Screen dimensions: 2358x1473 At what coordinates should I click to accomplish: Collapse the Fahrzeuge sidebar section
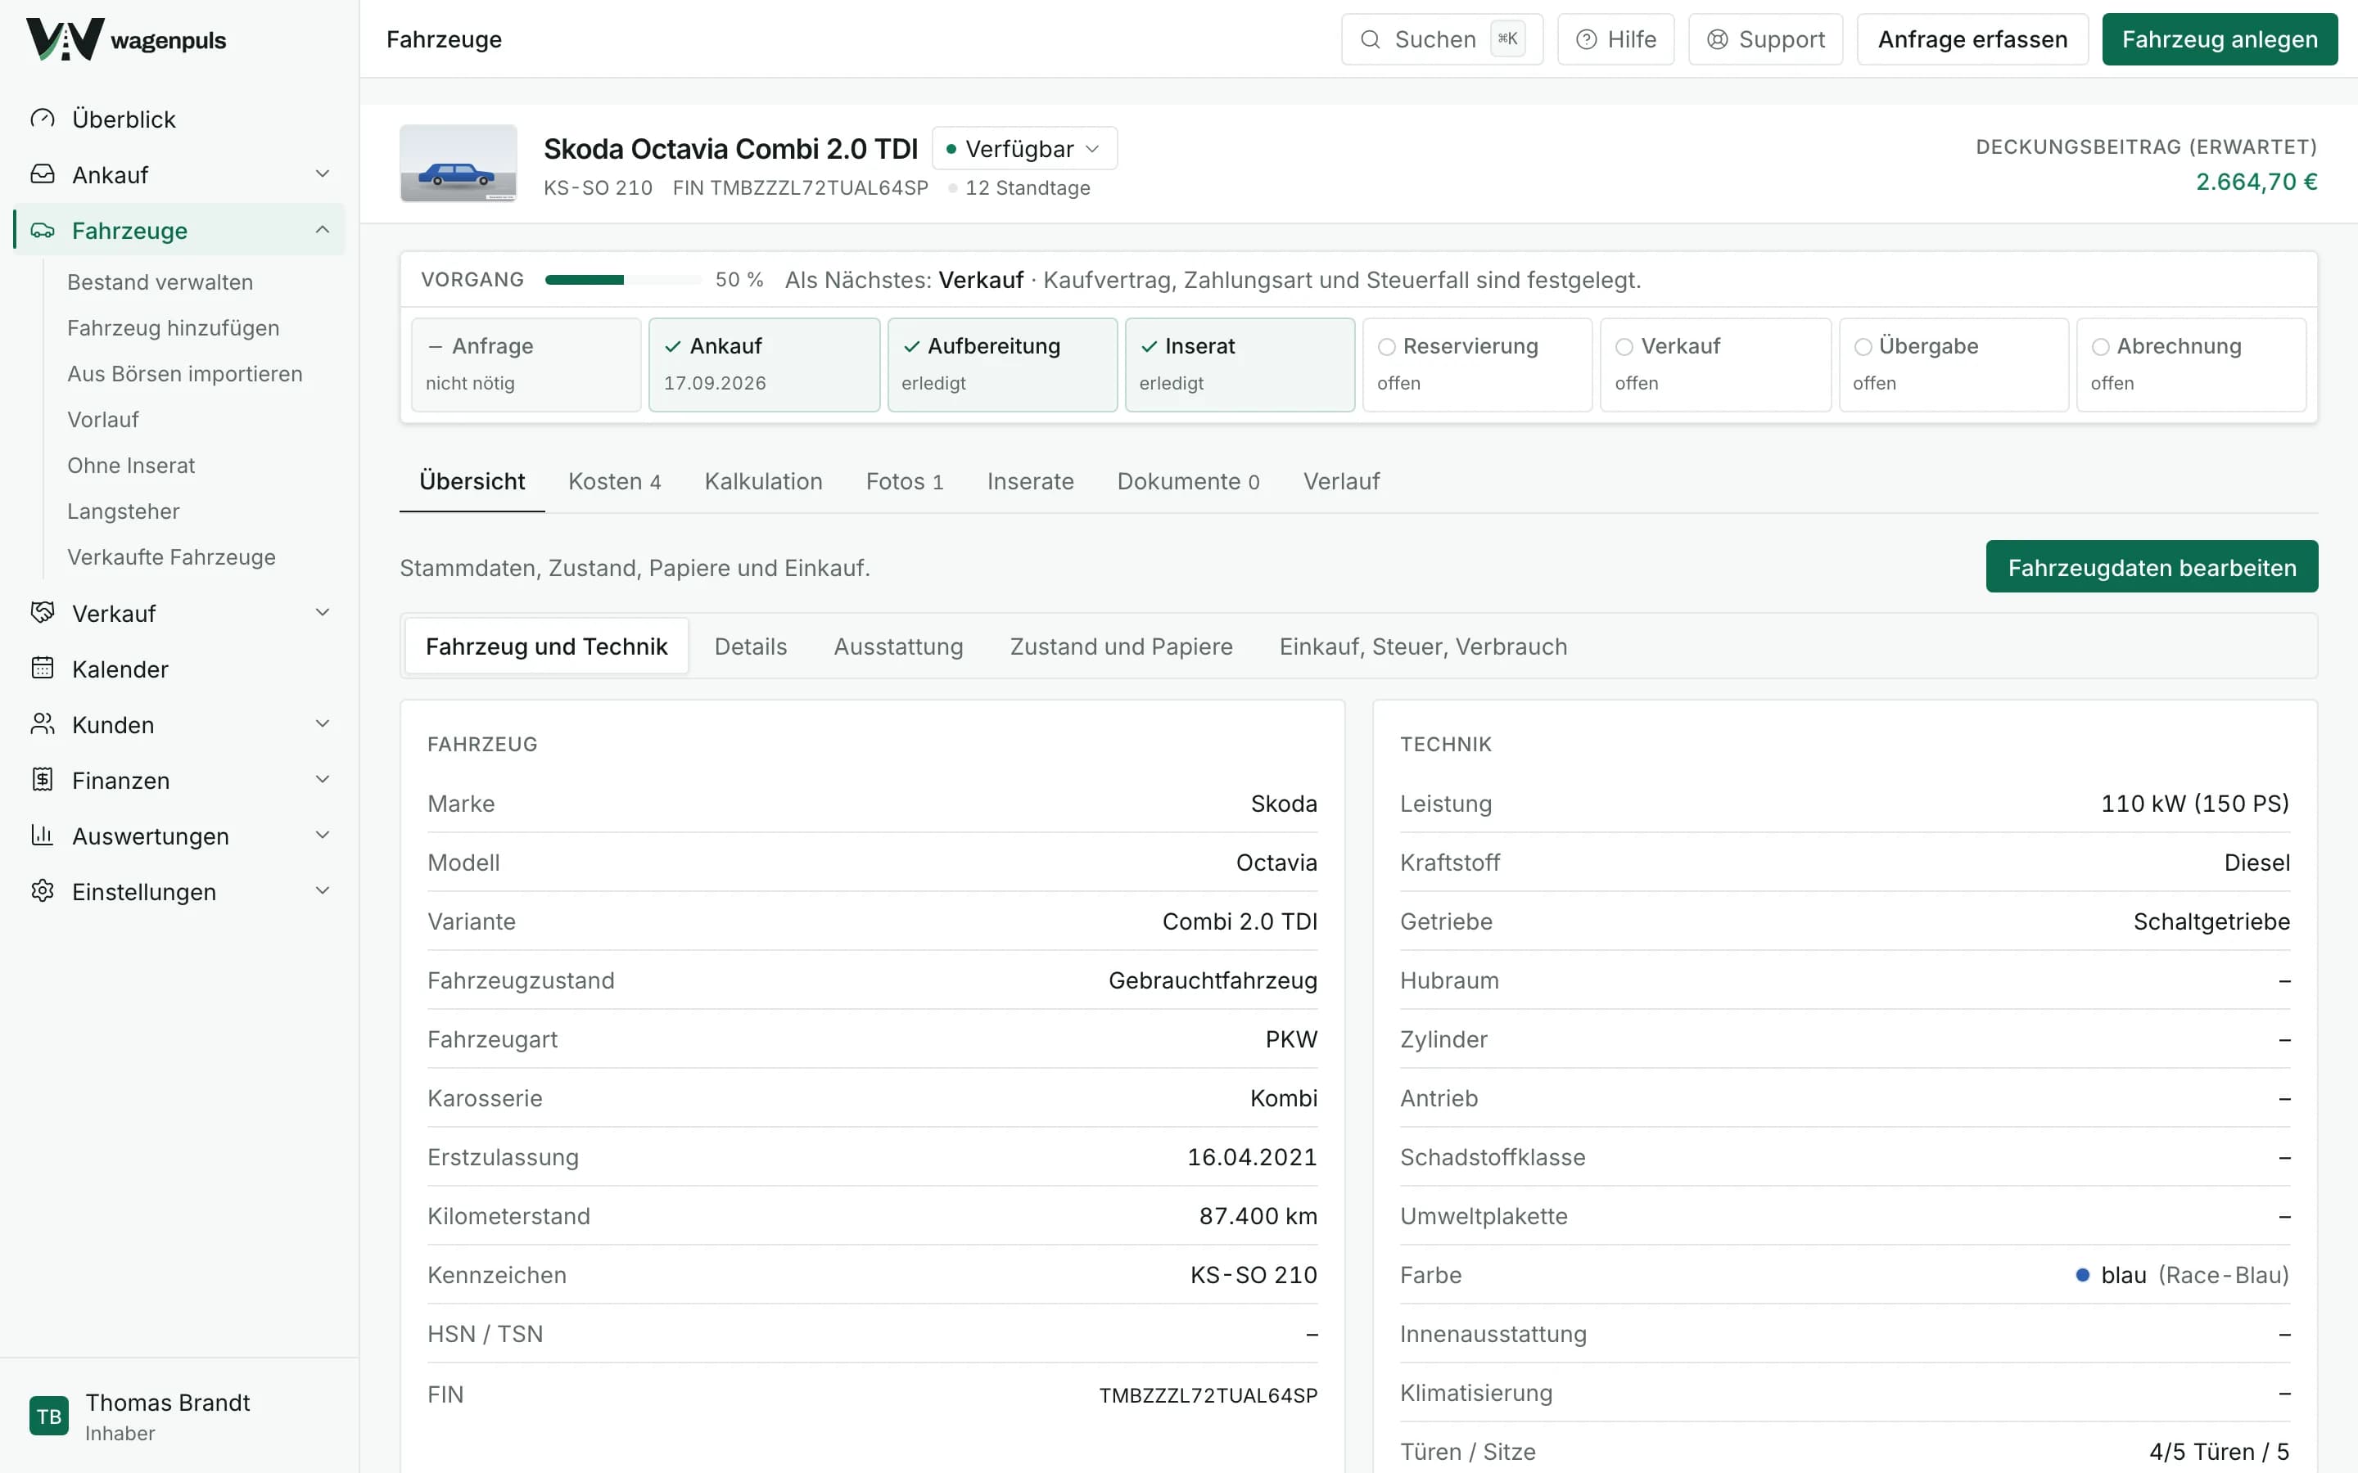pos(323,230)
